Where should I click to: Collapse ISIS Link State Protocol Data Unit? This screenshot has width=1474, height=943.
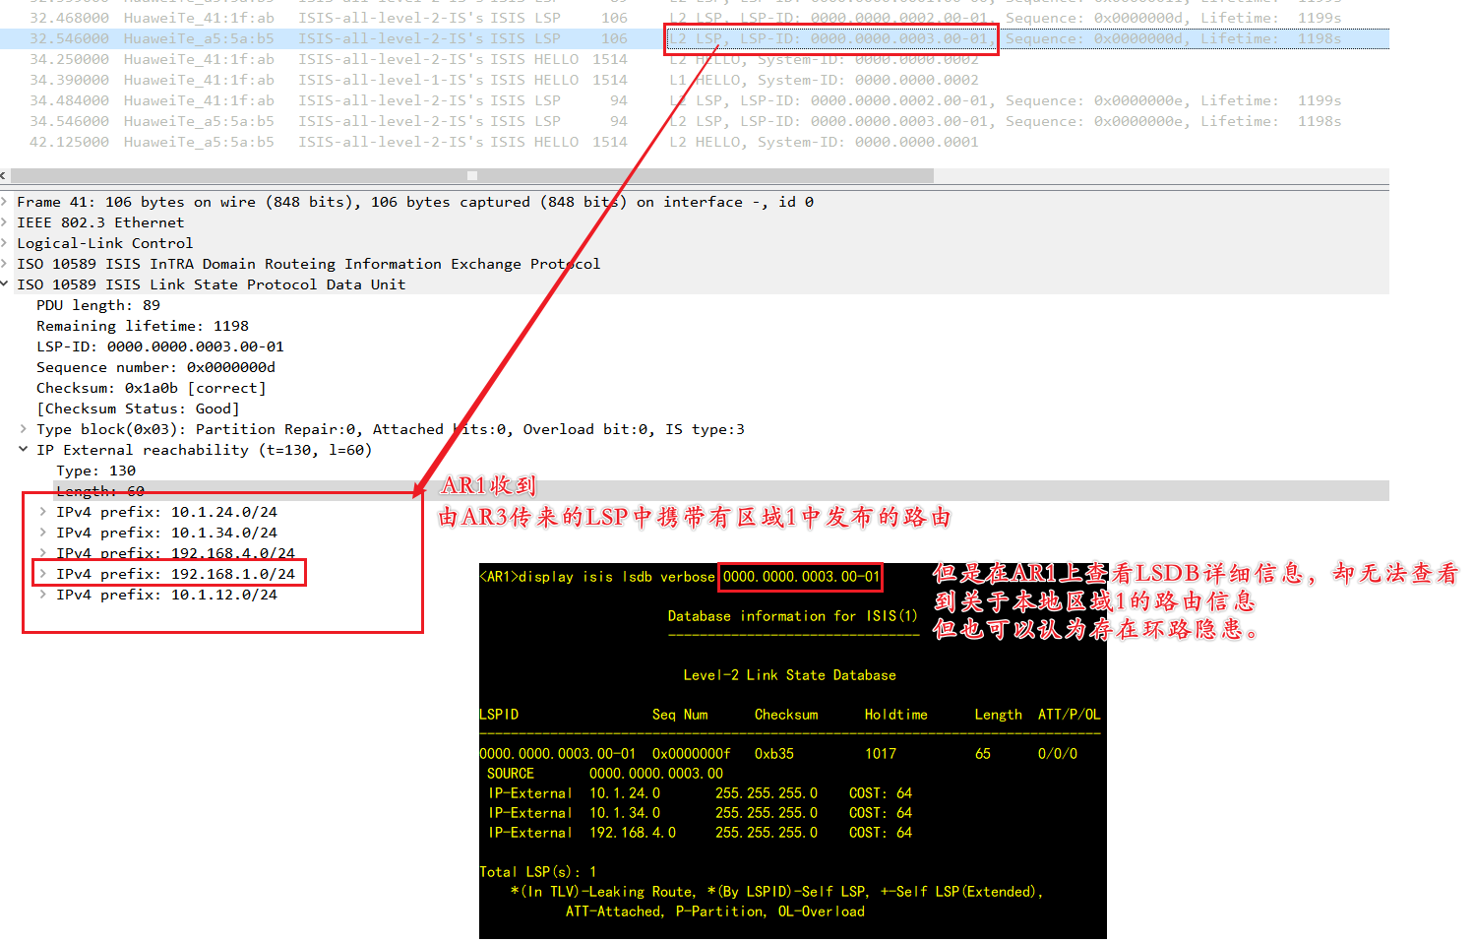pyautogui.click(x=5, y=284)
